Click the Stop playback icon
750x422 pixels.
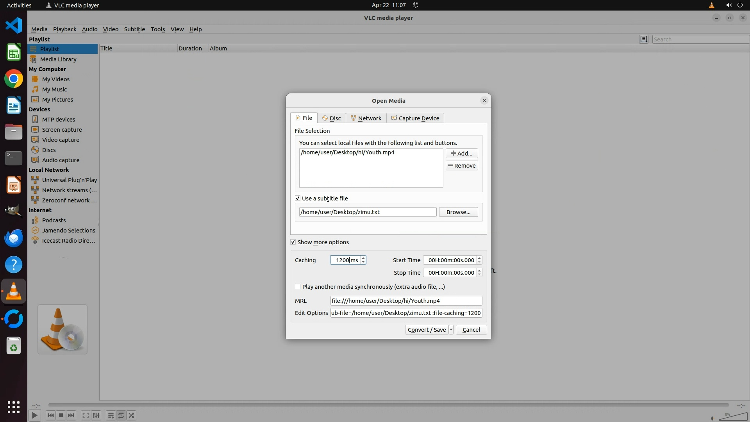(x=61, y=415)
